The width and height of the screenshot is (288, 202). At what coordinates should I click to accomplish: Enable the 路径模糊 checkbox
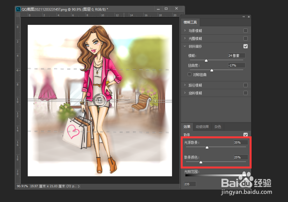pyautogui.click(x=245, y=85)
